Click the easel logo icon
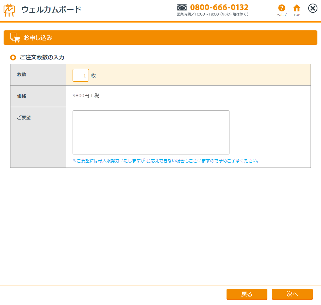The height and width of the screenshot is (305, 321). [x=9, y=10]
